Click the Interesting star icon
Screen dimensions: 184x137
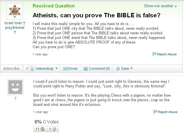coord(32,69)
